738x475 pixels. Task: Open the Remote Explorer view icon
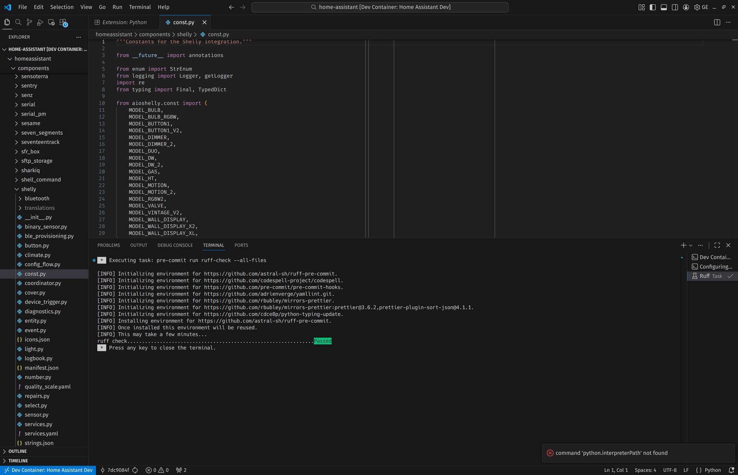[51, 22]
